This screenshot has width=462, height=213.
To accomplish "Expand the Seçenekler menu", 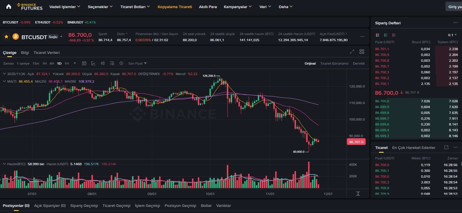I will [x=100, y=7].
